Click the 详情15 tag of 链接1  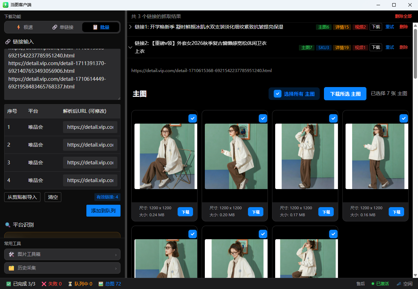[x=342, y=27]
